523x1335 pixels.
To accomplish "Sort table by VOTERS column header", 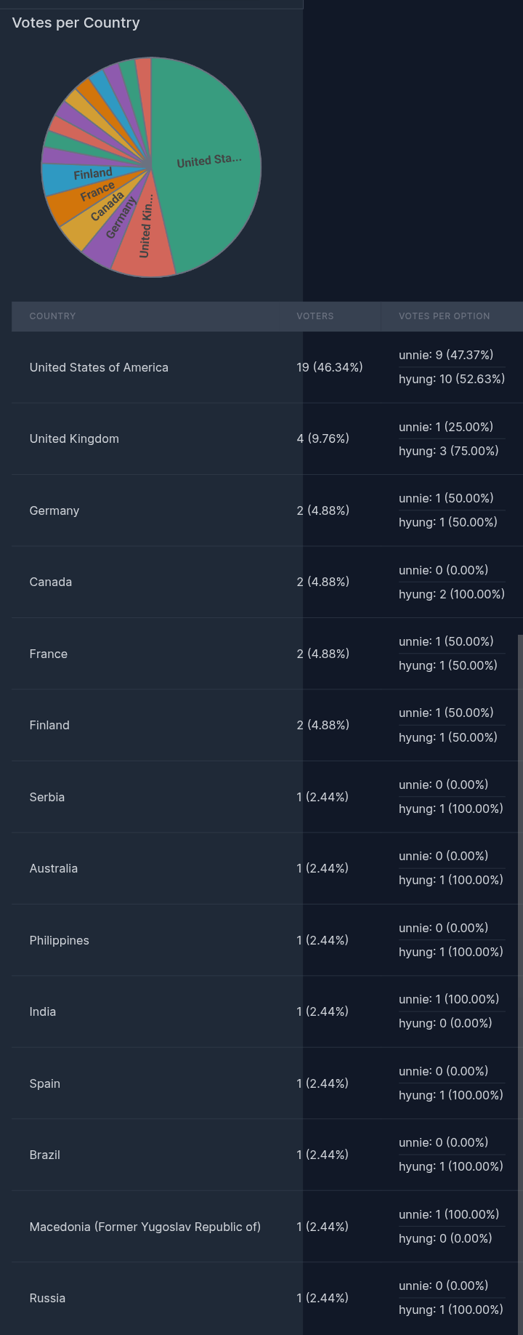I will [315, 316].
